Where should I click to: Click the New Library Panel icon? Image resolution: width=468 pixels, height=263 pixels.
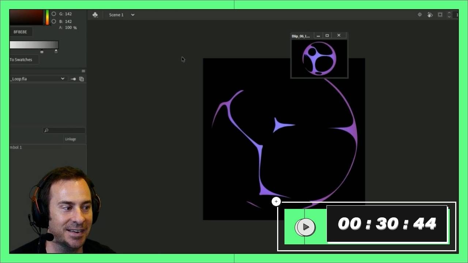(82, 79)
